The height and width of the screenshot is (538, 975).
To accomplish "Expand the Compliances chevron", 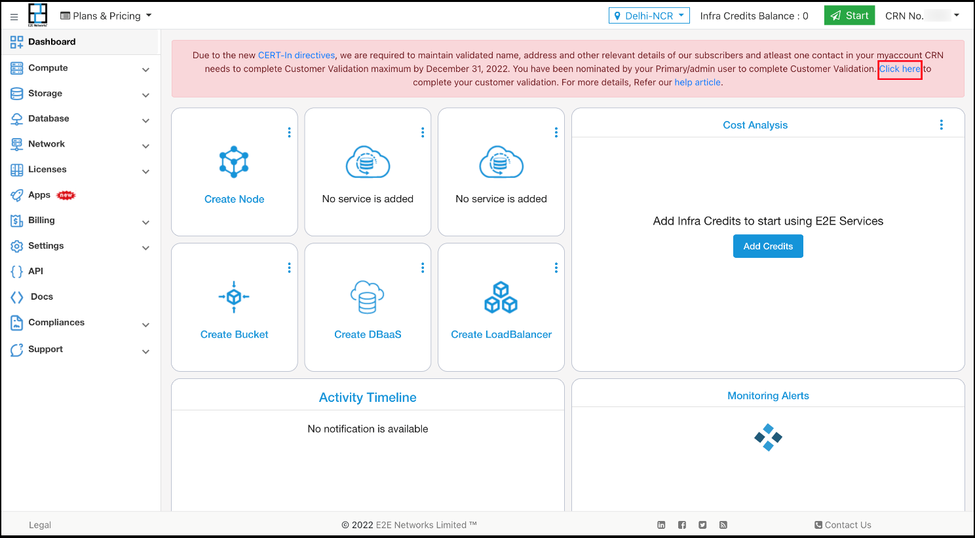I will (146, 325).
